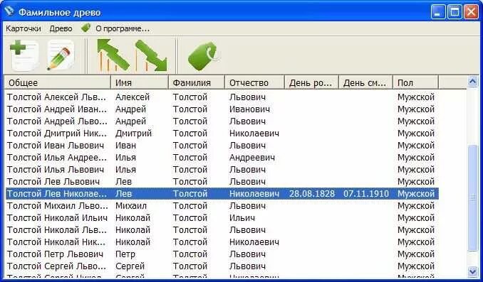Click the add new card icon
This screenshot has width=483, height=282.
tap(24, 55)
